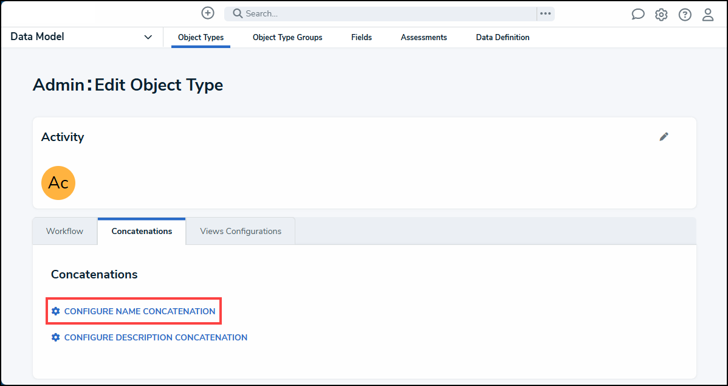
Task: Click the gear icon beside Configure Name Concatenation
Action: (x=55, y=311)
